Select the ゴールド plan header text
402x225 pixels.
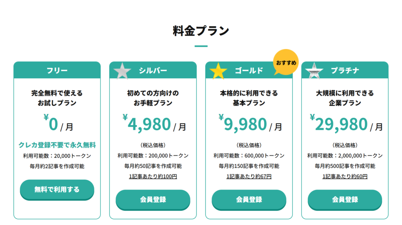249,70
